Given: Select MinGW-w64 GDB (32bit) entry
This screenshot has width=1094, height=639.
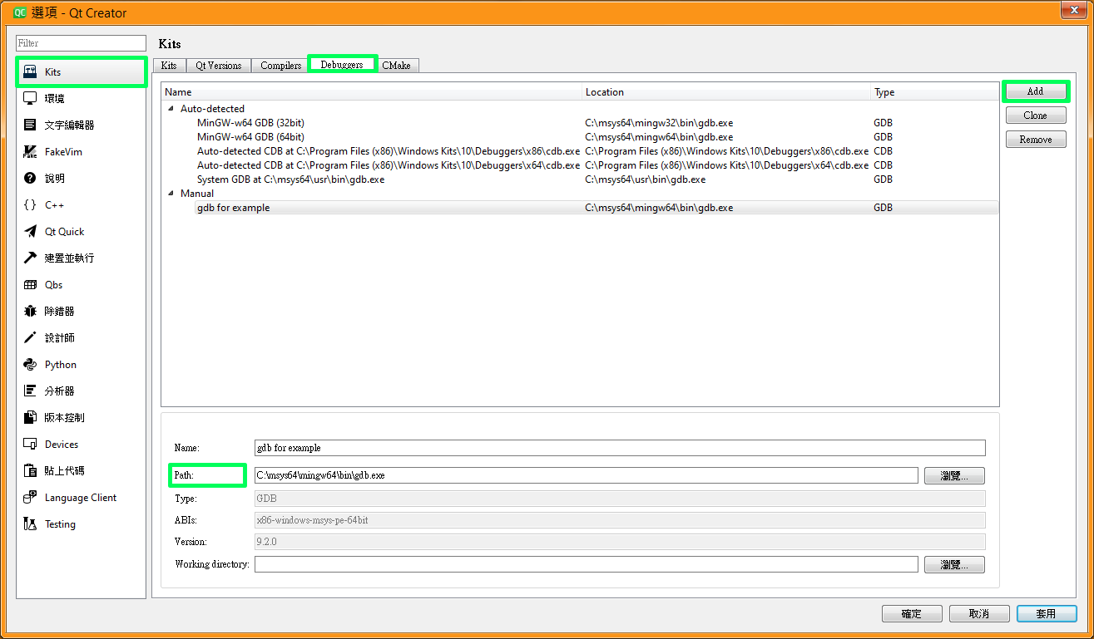Looking at the screenshot, I should tap(250, 123).
